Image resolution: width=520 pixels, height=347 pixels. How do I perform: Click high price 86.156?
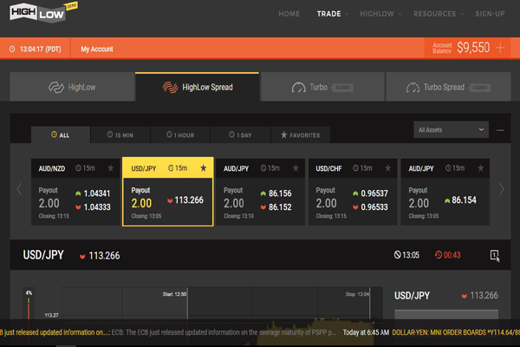pos(276,193)
